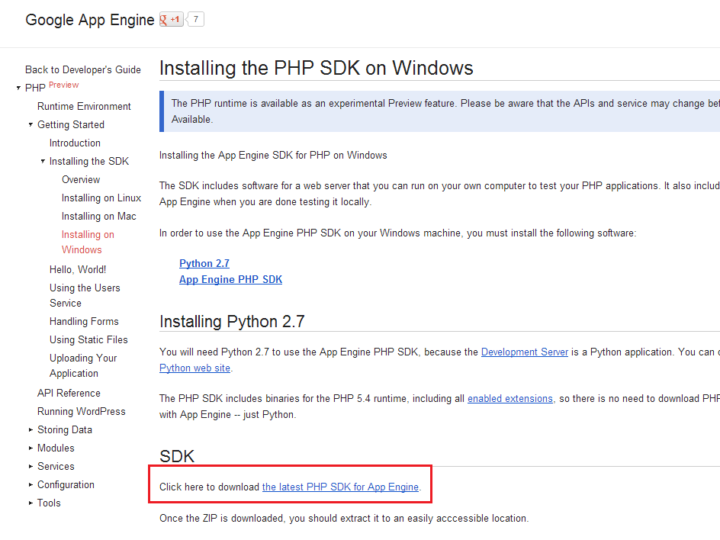The image size is (720, 540).
Task: Open the Hello, World! page
Action: 78,270
